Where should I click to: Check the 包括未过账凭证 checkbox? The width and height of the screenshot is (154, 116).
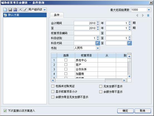point(53,86)
